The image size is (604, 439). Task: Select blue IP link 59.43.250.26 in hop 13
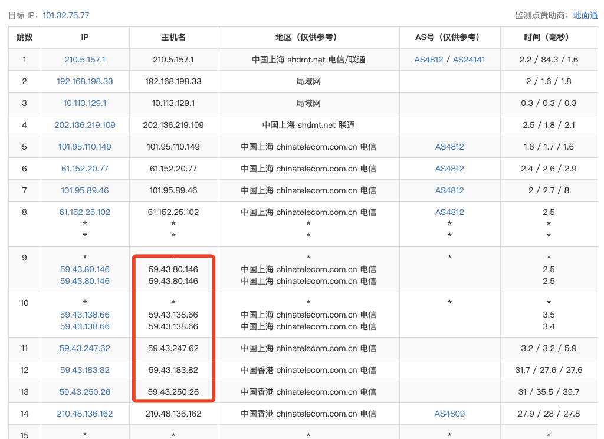point(85,392)
